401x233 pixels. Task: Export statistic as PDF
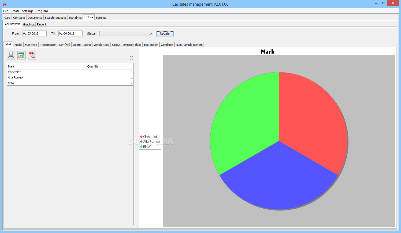pyautogui.click(x=32, y=55)
